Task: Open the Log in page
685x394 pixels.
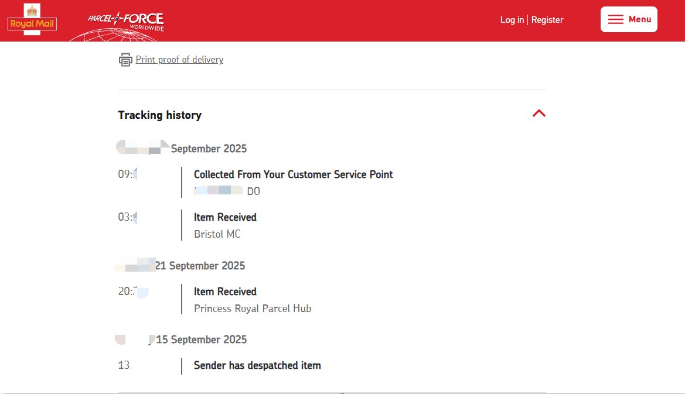Action: (512, 20)
